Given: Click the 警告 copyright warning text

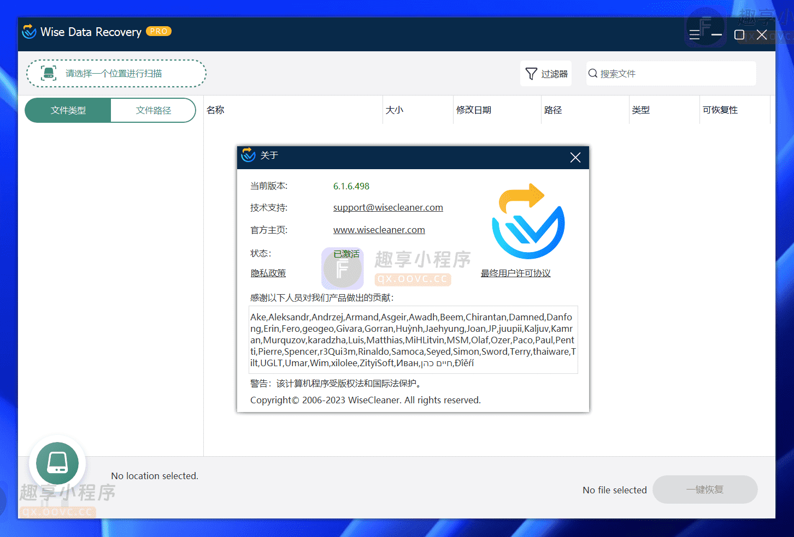Looking at the screenshot, I should [x=336, y=383].
